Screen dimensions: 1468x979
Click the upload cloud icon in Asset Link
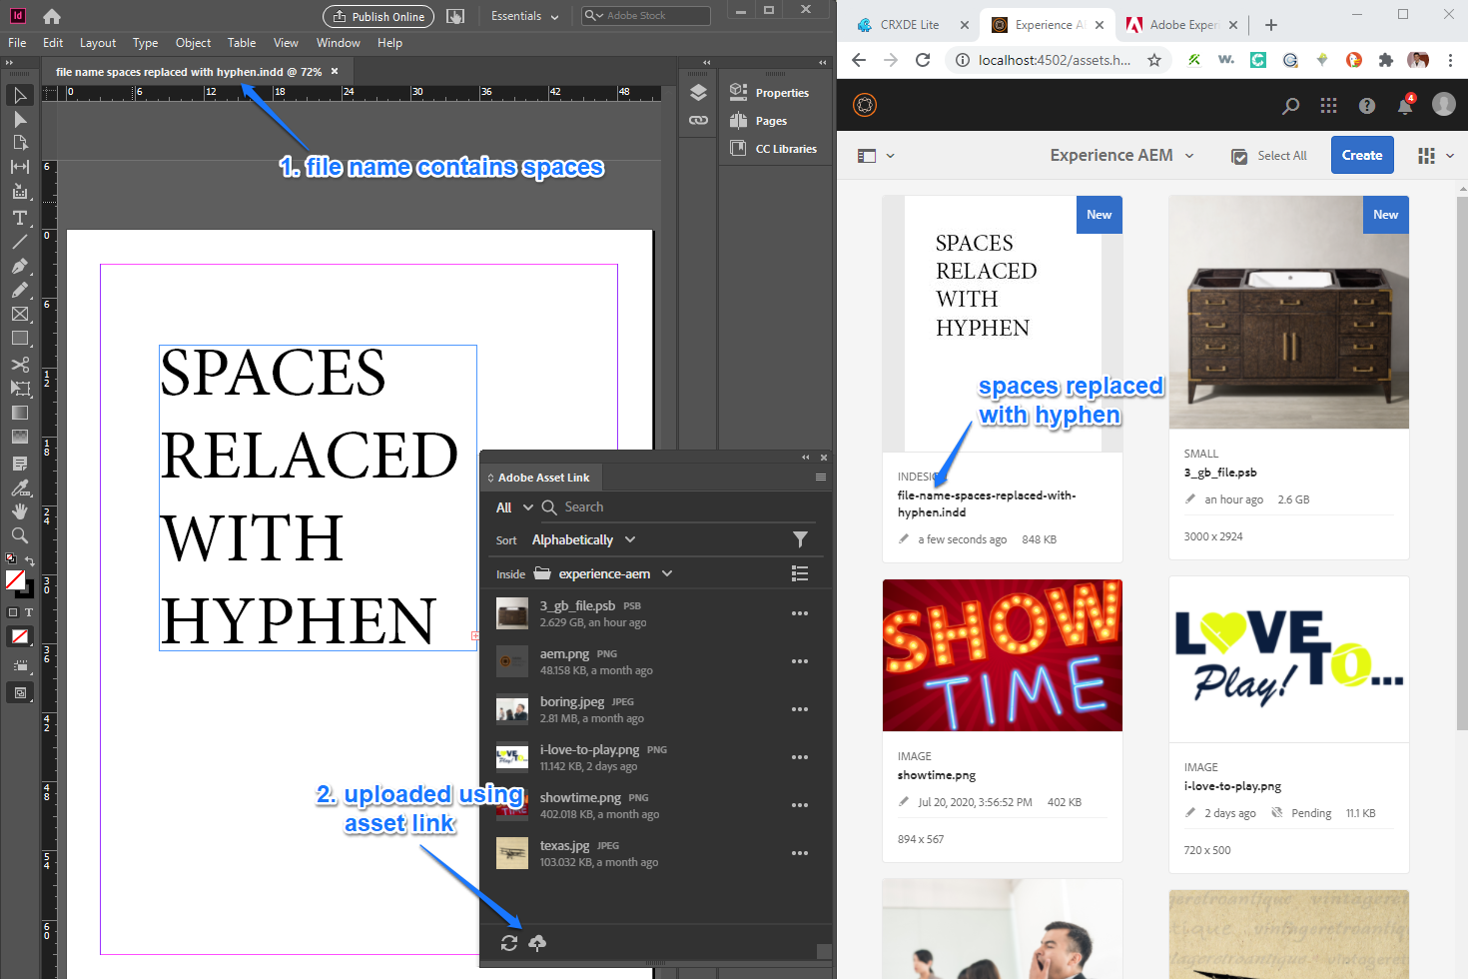[537, 943]
